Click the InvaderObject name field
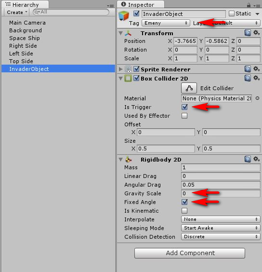Screen dimensions: 262x272 pos(183,14)
